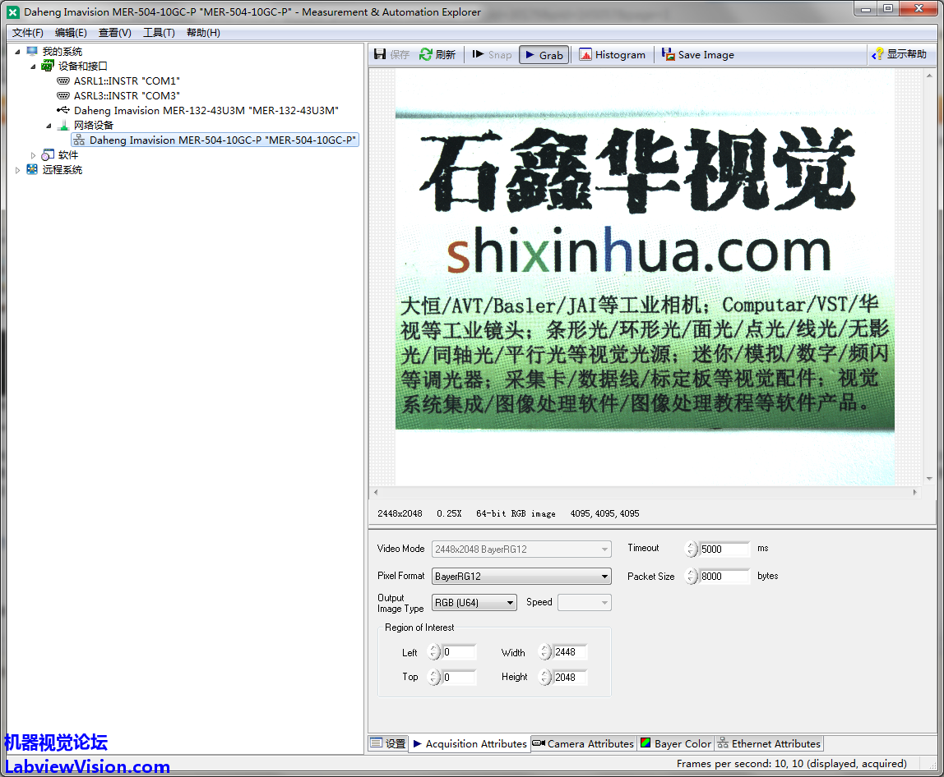Expand the 软件 software tree node
The height and width of the screenshot is (777, 944).
coord(34,155)
